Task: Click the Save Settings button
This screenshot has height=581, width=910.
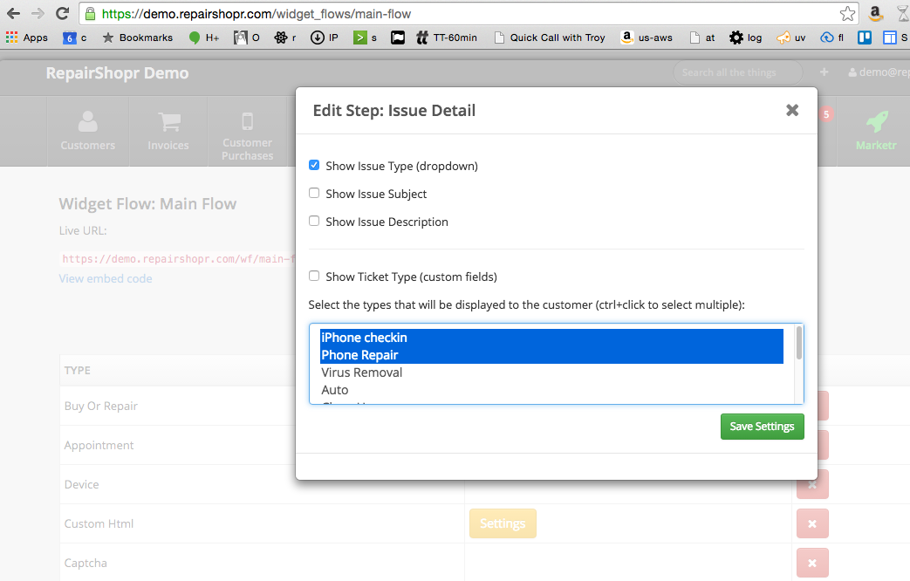Action: (762, 427)
